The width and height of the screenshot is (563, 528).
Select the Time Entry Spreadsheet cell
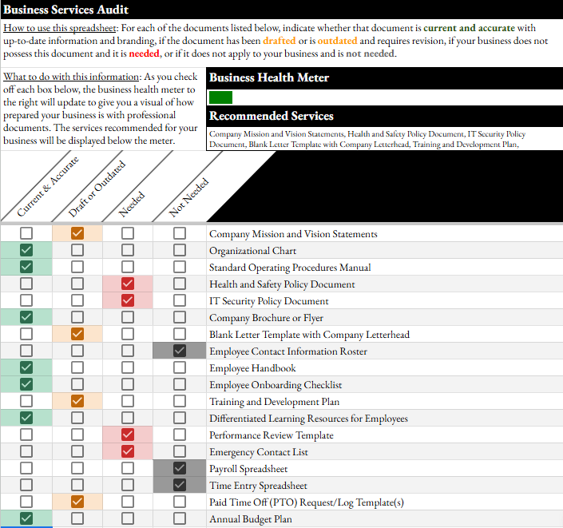pos(385,485)
